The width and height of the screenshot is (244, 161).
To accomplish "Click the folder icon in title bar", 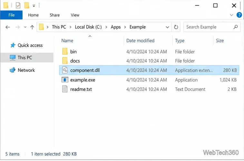I will [x=6, y=5].
